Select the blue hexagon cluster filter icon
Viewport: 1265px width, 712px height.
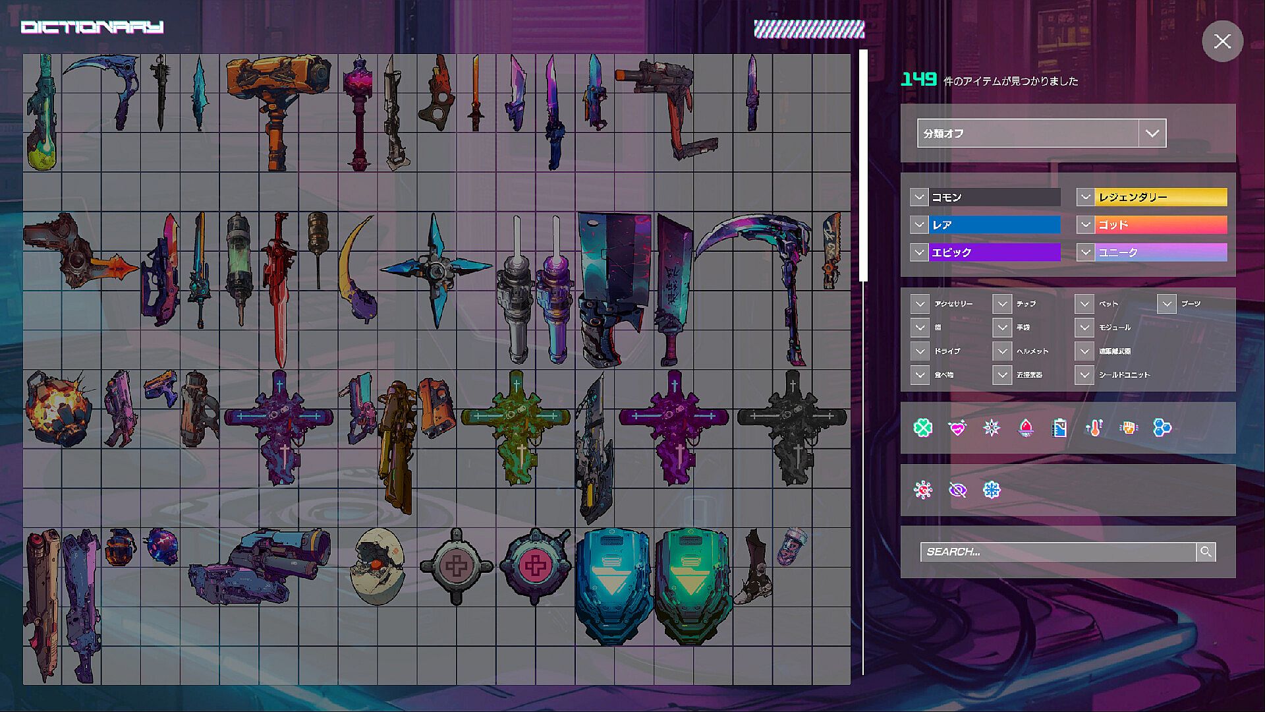1163,428
